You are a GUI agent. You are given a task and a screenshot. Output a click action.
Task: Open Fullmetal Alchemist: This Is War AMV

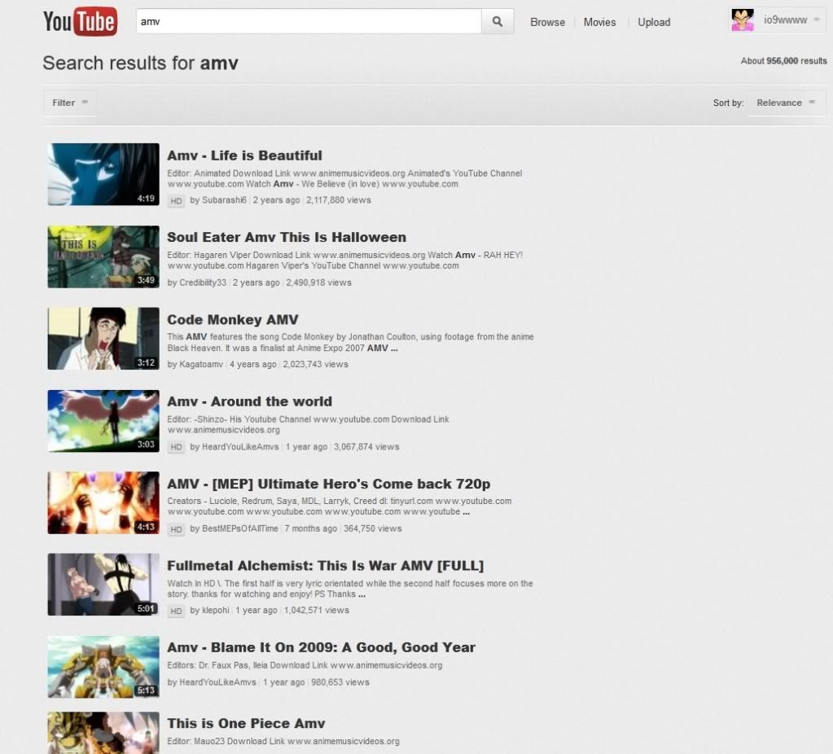click(325, 565)
